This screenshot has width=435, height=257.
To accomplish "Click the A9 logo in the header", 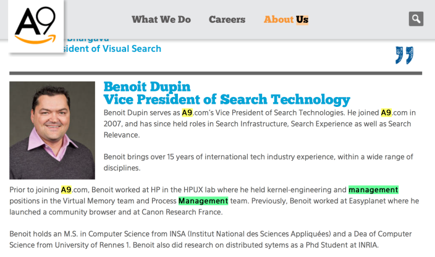I will [x=35, y=25].
